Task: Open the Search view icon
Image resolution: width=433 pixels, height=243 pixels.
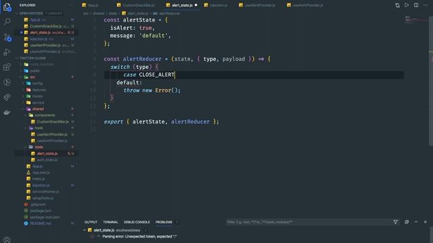Action: (7, 22)
